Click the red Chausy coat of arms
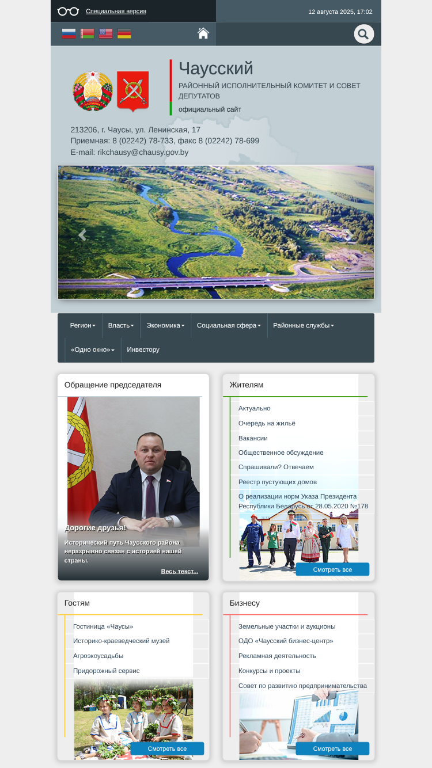Image resolution: width=432 pixels, height=768 pixels. tap(132, 91)
